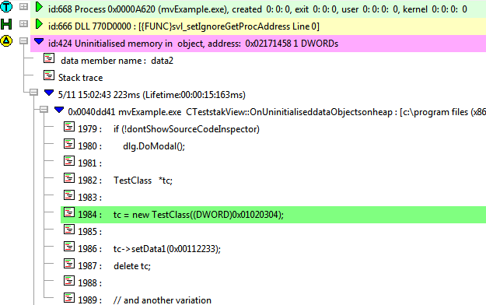This screenshot has width=486, height=305.
Task: Select line 'dlg.DoModal();'
Action: 131,145
